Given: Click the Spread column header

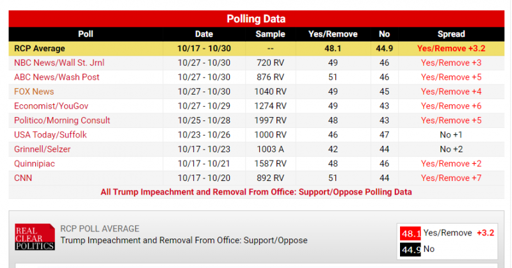Looking at the screenshot, I should click(451, 34).
